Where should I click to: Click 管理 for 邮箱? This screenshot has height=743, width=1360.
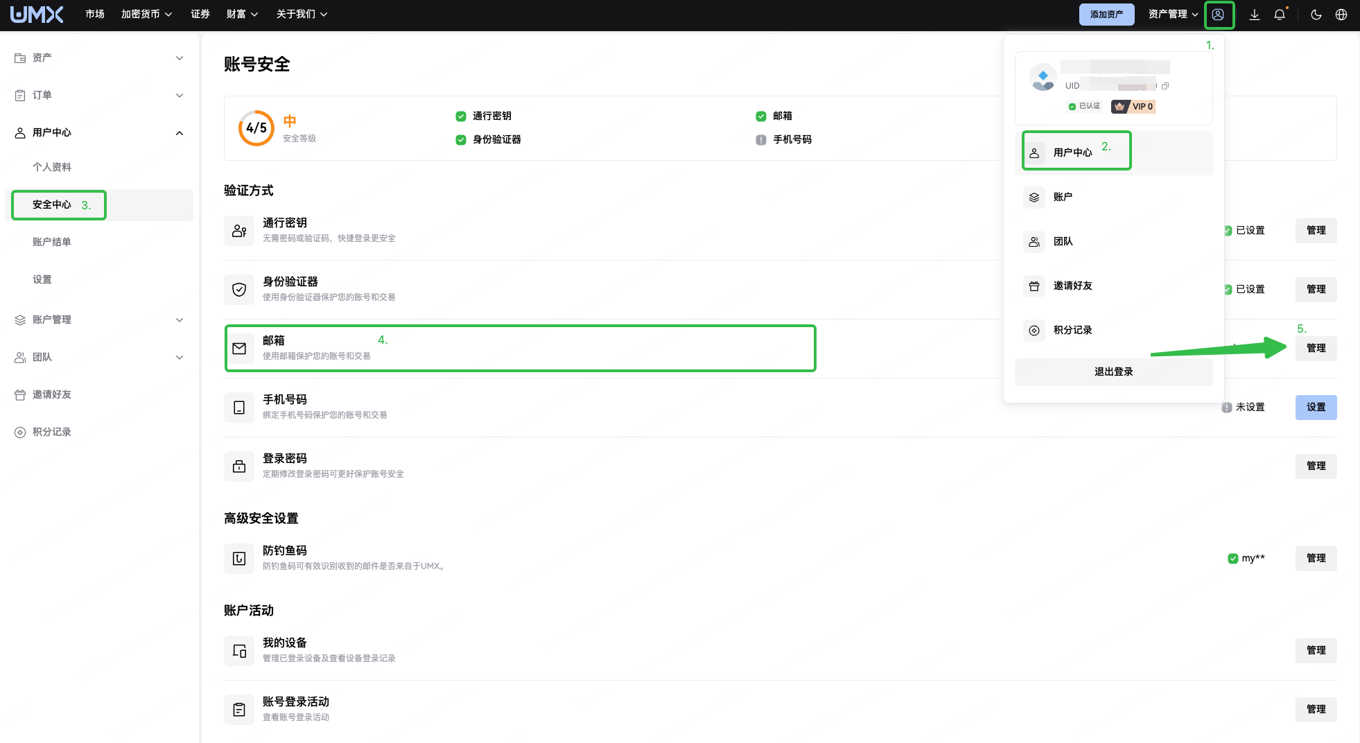tap(1316, 349)
